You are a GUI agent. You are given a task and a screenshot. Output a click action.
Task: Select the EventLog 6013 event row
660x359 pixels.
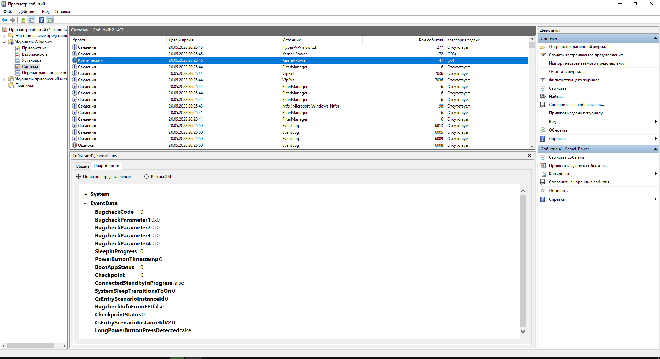pyautogui.click(x=299, y=126)
